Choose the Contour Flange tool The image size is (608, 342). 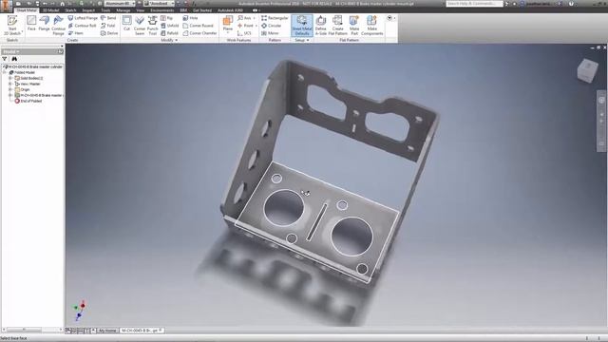(58, 26)
